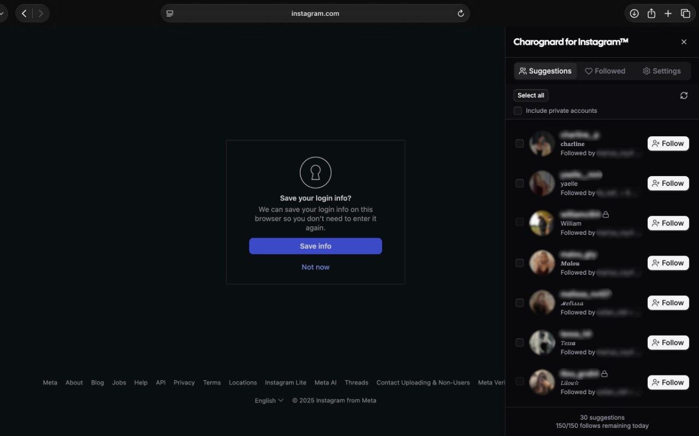This screenshot has height=436, width=699.
Task: Tick the checkbox for Lilou
Action: click(x=520, y=381)
